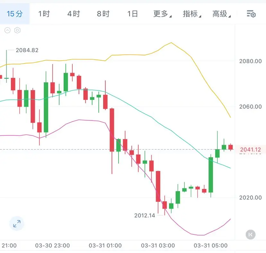Open the chart settings icon at top right
This screenshot has width=266, height=253.
point(251,14)
